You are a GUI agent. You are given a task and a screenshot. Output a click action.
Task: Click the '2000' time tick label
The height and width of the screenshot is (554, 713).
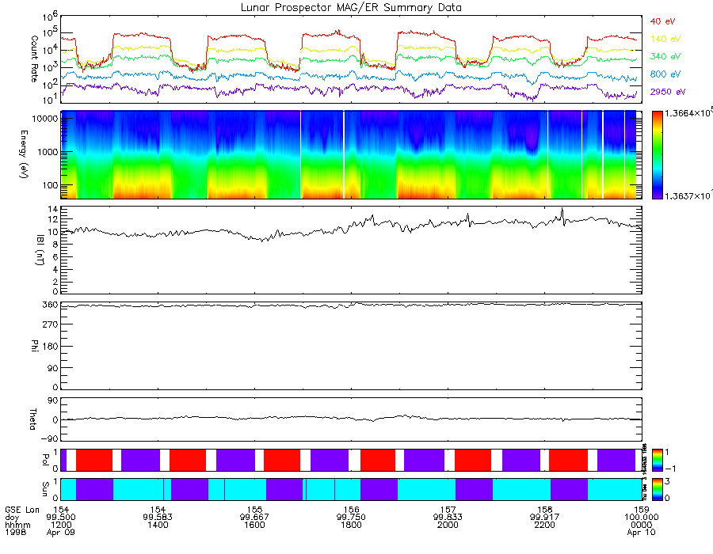[448, 525]
